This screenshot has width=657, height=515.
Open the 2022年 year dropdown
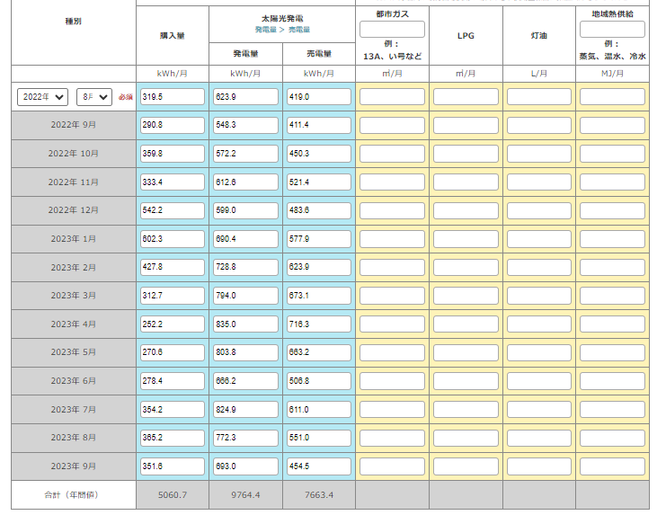(42, 96)
